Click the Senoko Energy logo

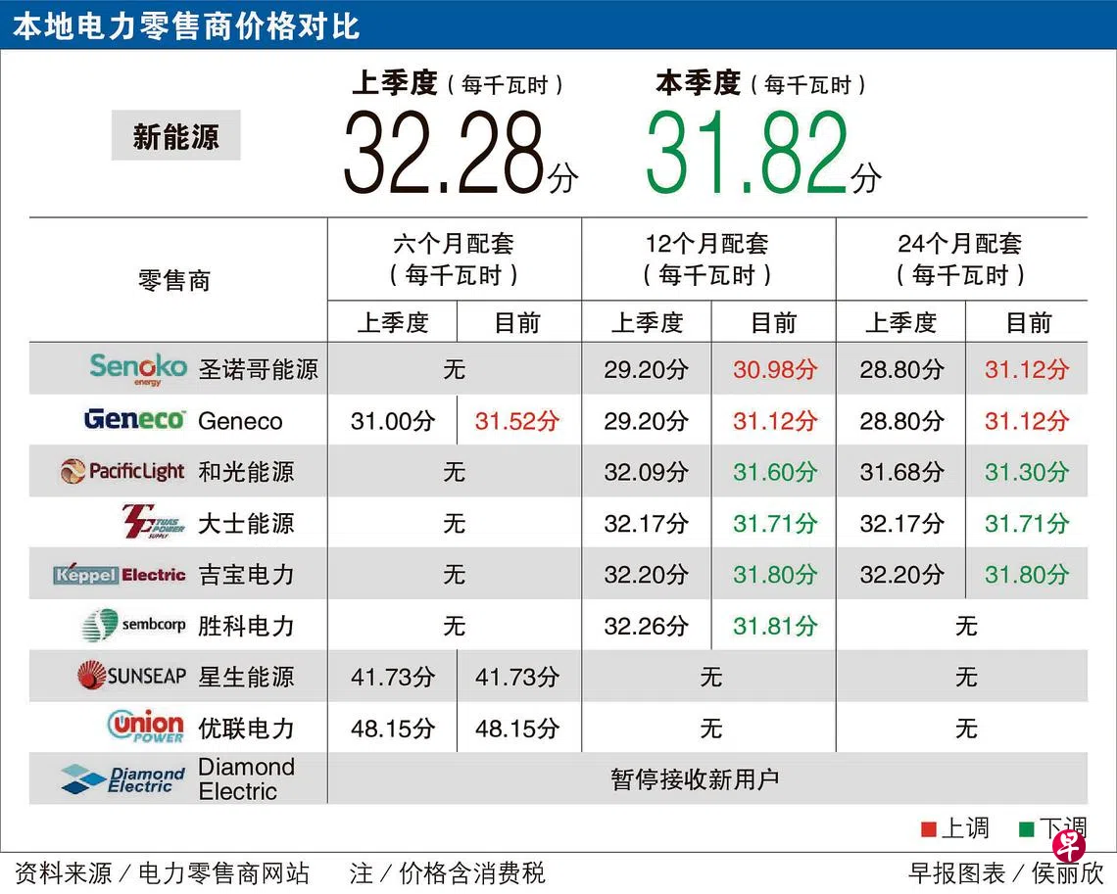click(x=137, y=369)
